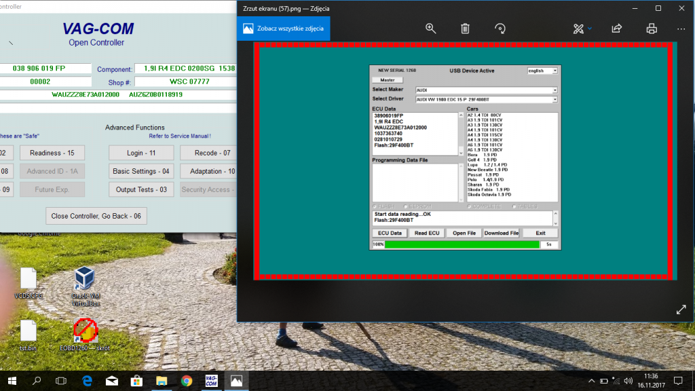
Task: Select the Oracle VM VirtualBox desktop icon
Action: 85,286
